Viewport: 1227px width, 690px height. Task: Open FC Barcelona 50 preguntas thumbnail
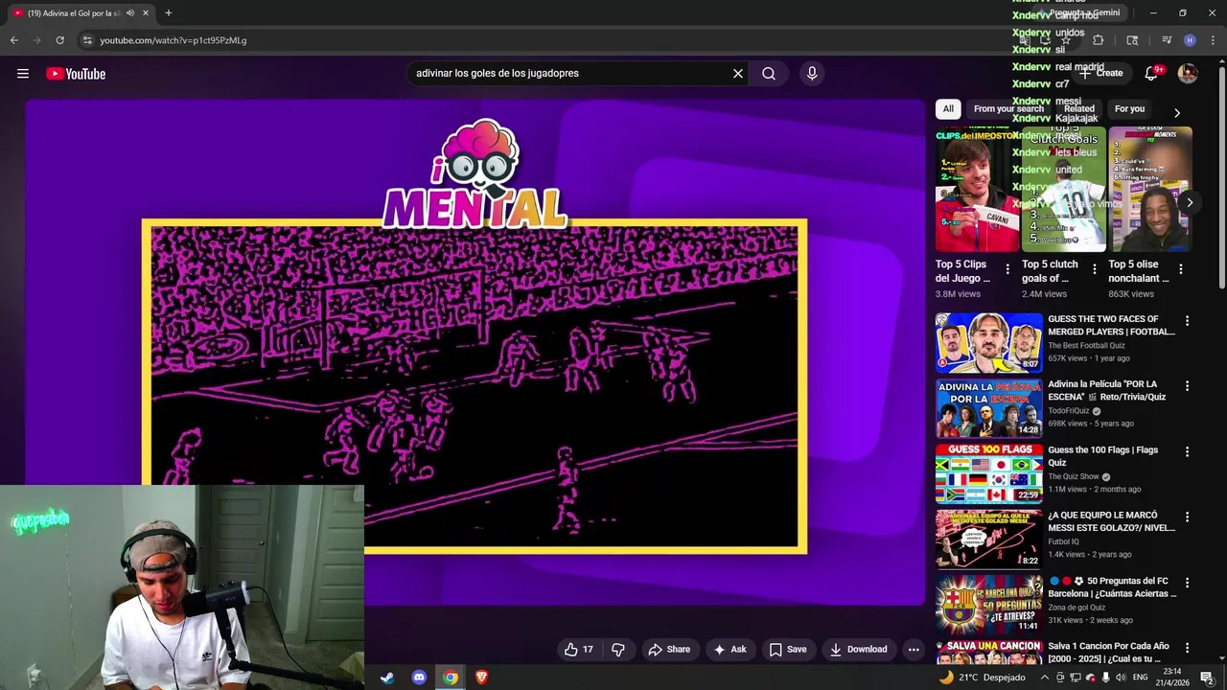pyautogui.click(x=989, y=604)
